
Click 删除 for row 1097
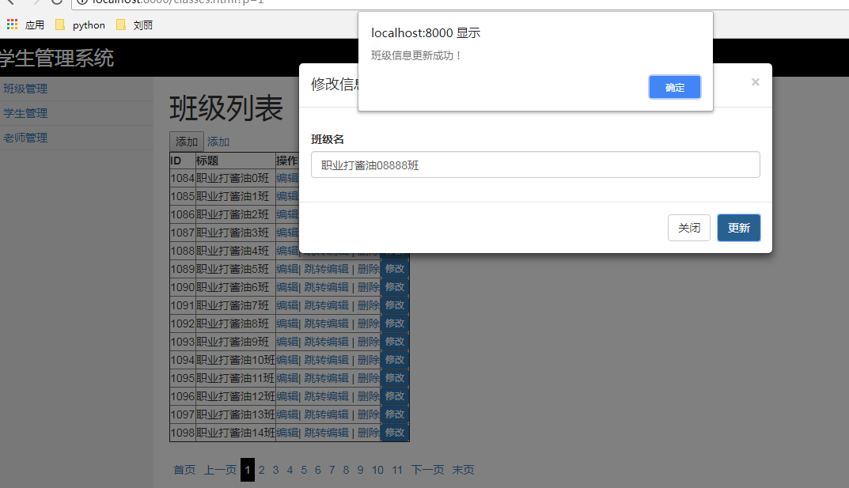[x=368, y=414]
